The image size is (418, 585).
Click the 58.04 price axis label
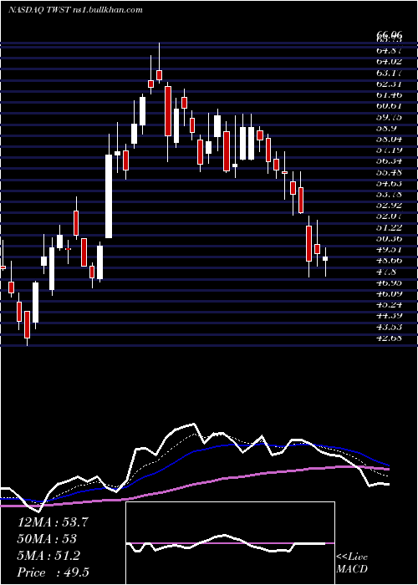coord(390,140)
